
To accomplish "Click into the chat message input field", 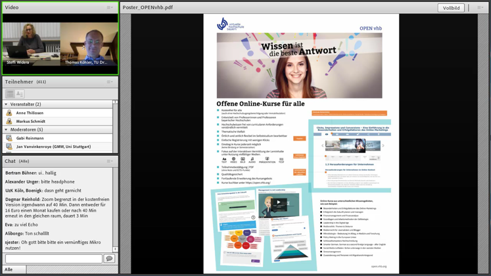I will coord(53,259).
